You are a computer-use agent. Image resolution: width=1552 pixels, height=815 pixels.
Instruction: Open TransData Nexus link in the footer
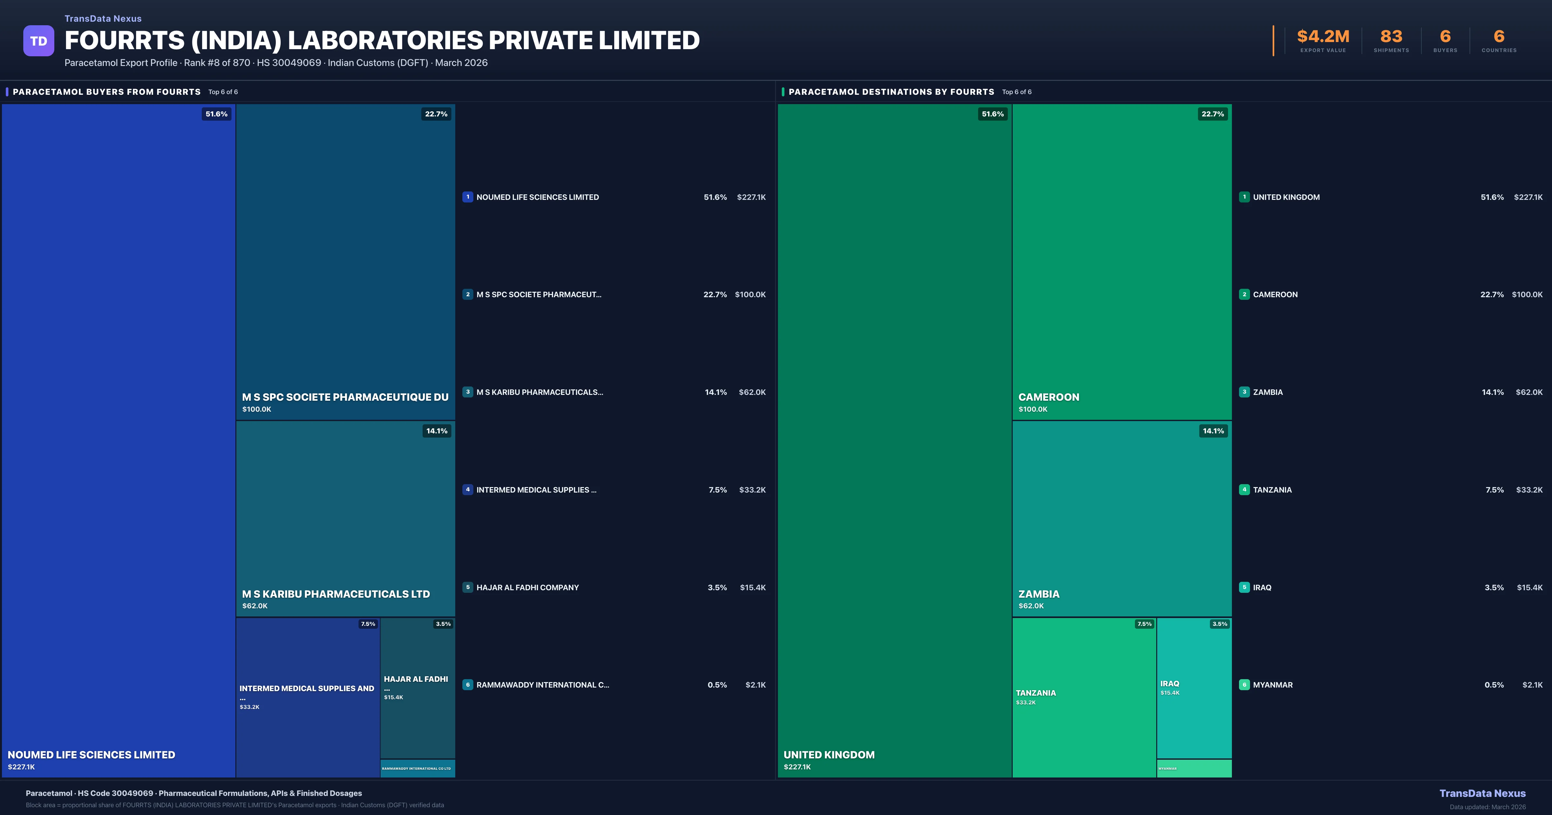[1482, 793]
